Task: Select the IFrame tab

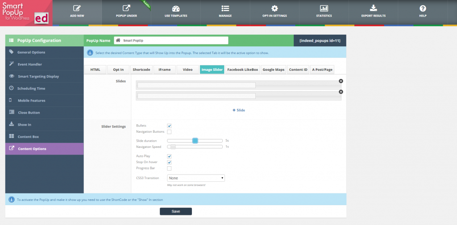Action: tap(164, 70)
